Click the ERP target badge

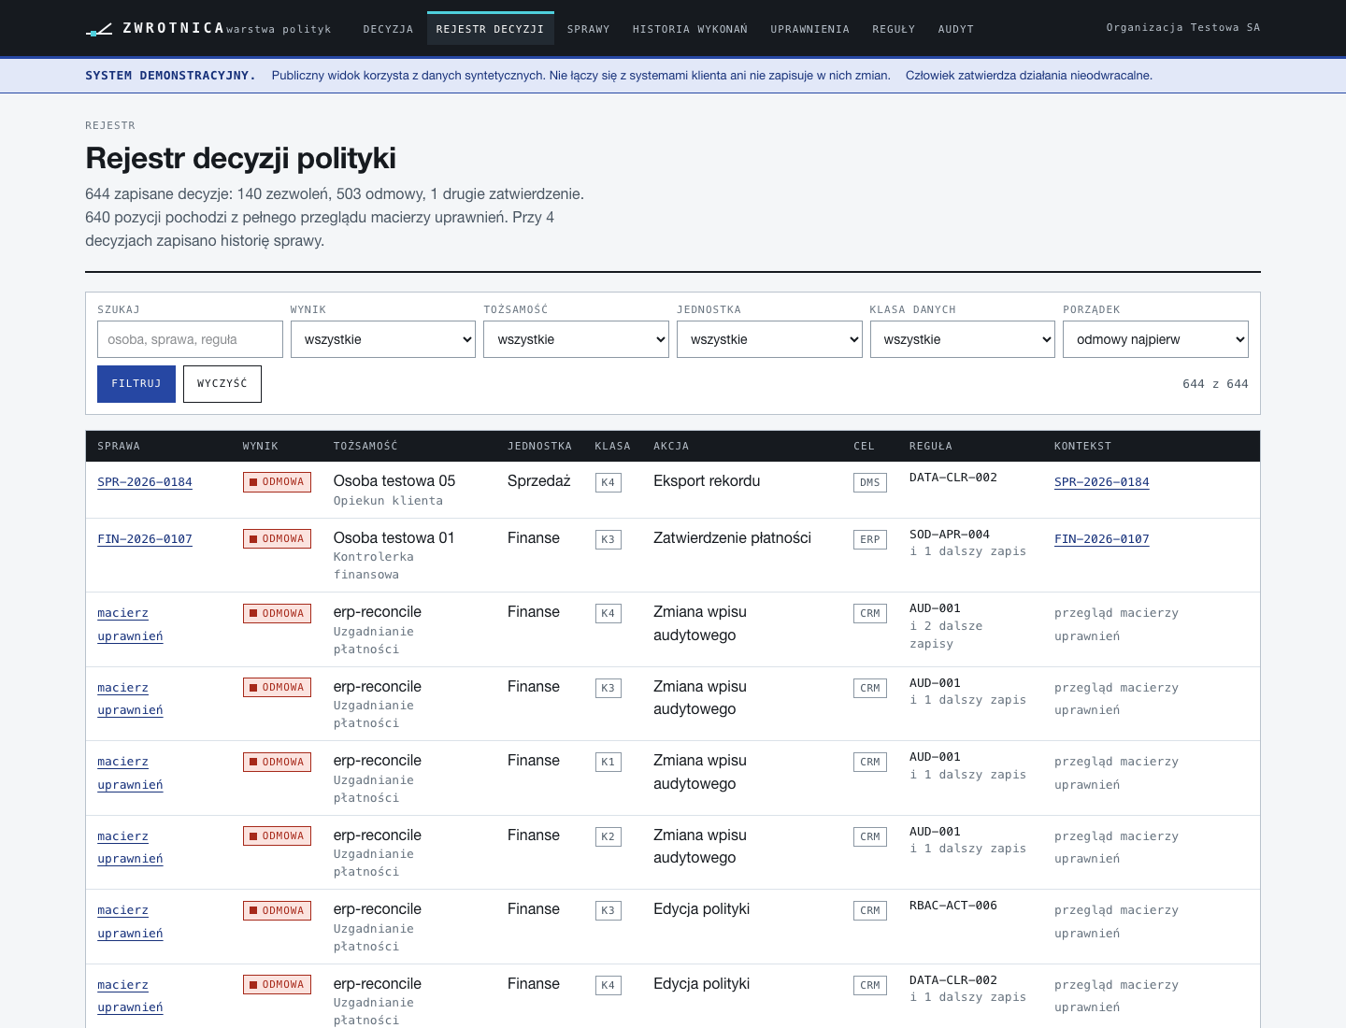tap(870, 539)
